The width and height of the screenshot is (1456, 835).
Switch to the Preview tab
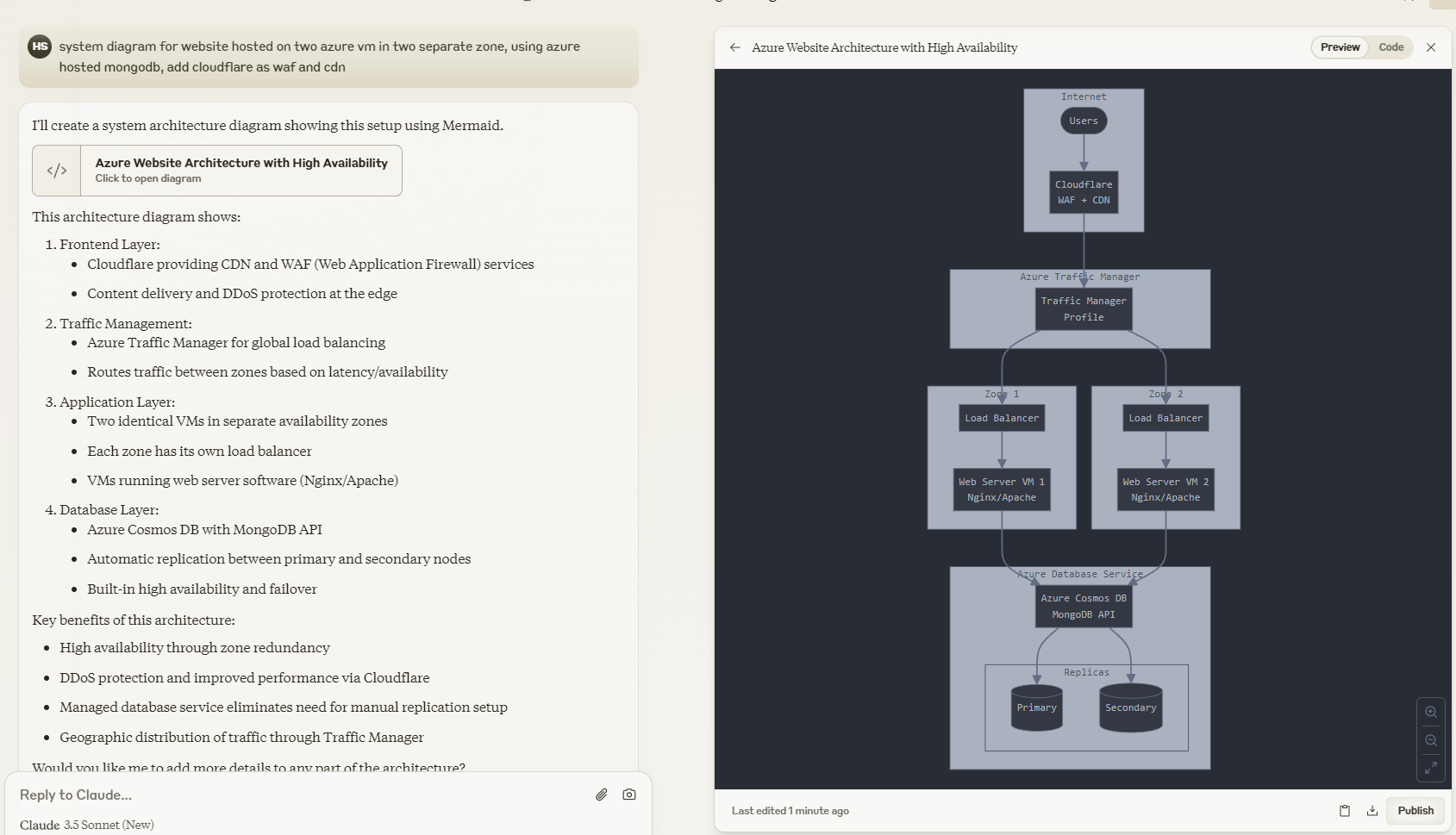[x=1340, y=47]
